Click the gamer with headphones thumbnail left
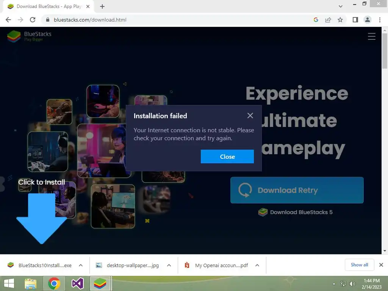This screenshot has height=291, width=388. tap(48, 152)
